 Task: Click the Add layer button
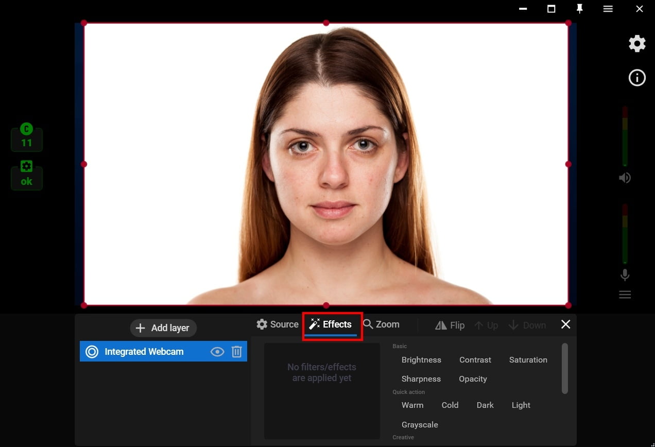163,328
